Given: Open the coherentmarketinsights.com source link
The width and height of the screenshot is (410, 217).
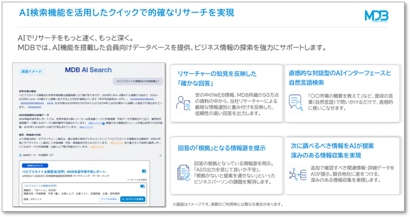Looking at the screenshot, I should click(32, 103).
